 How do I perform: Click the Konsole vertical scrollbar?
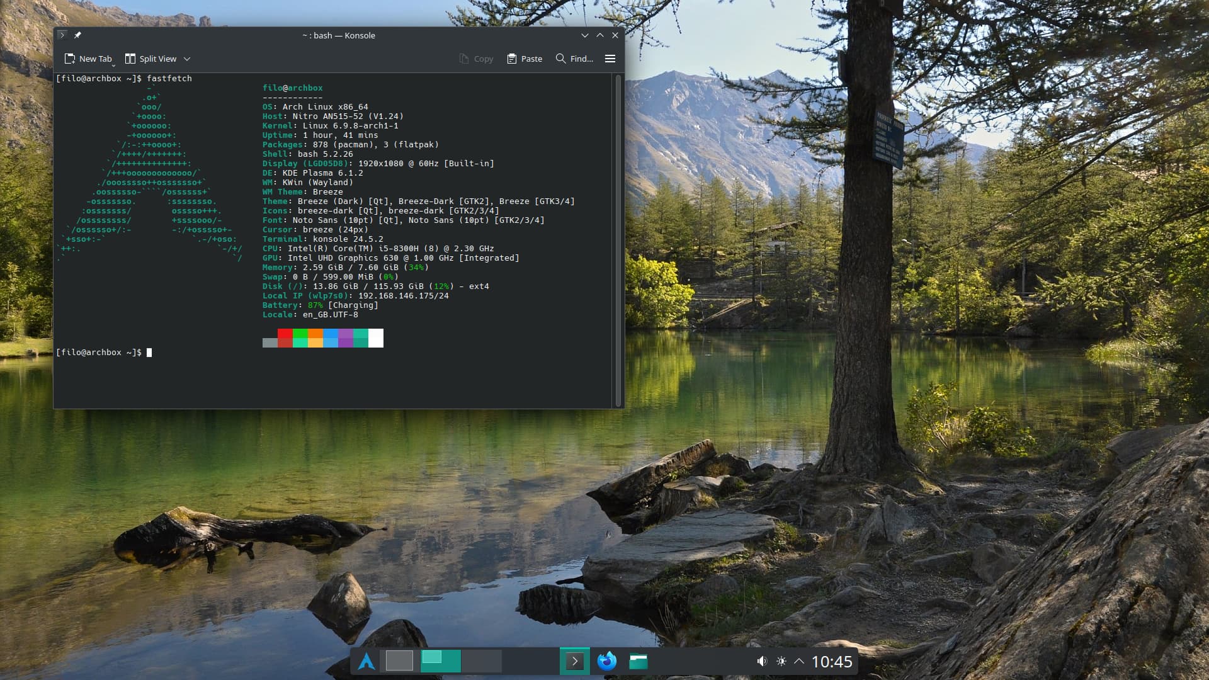point(618,241)
